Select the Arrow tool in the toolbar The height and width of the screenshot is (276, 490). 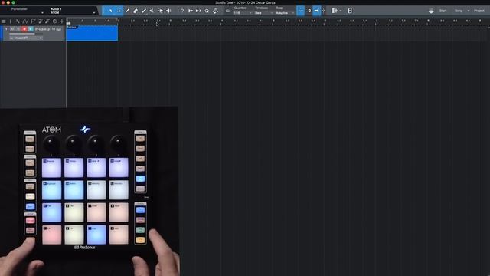point(110,11)
